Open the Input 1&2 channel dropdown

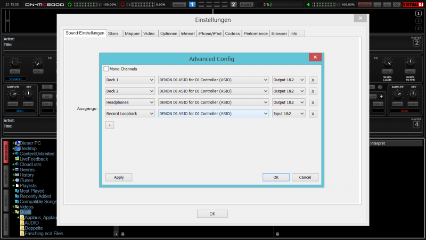pyautogui.click(x=289, y=114)
